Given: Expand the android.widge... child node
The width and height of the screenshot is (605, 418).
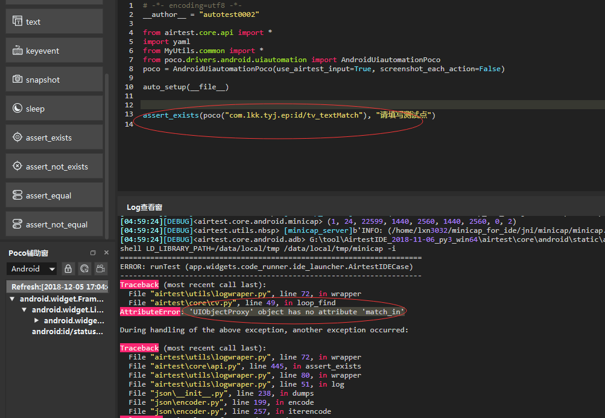Looking at the screenshot, I should pyautogui.click(x=36, y=320).
